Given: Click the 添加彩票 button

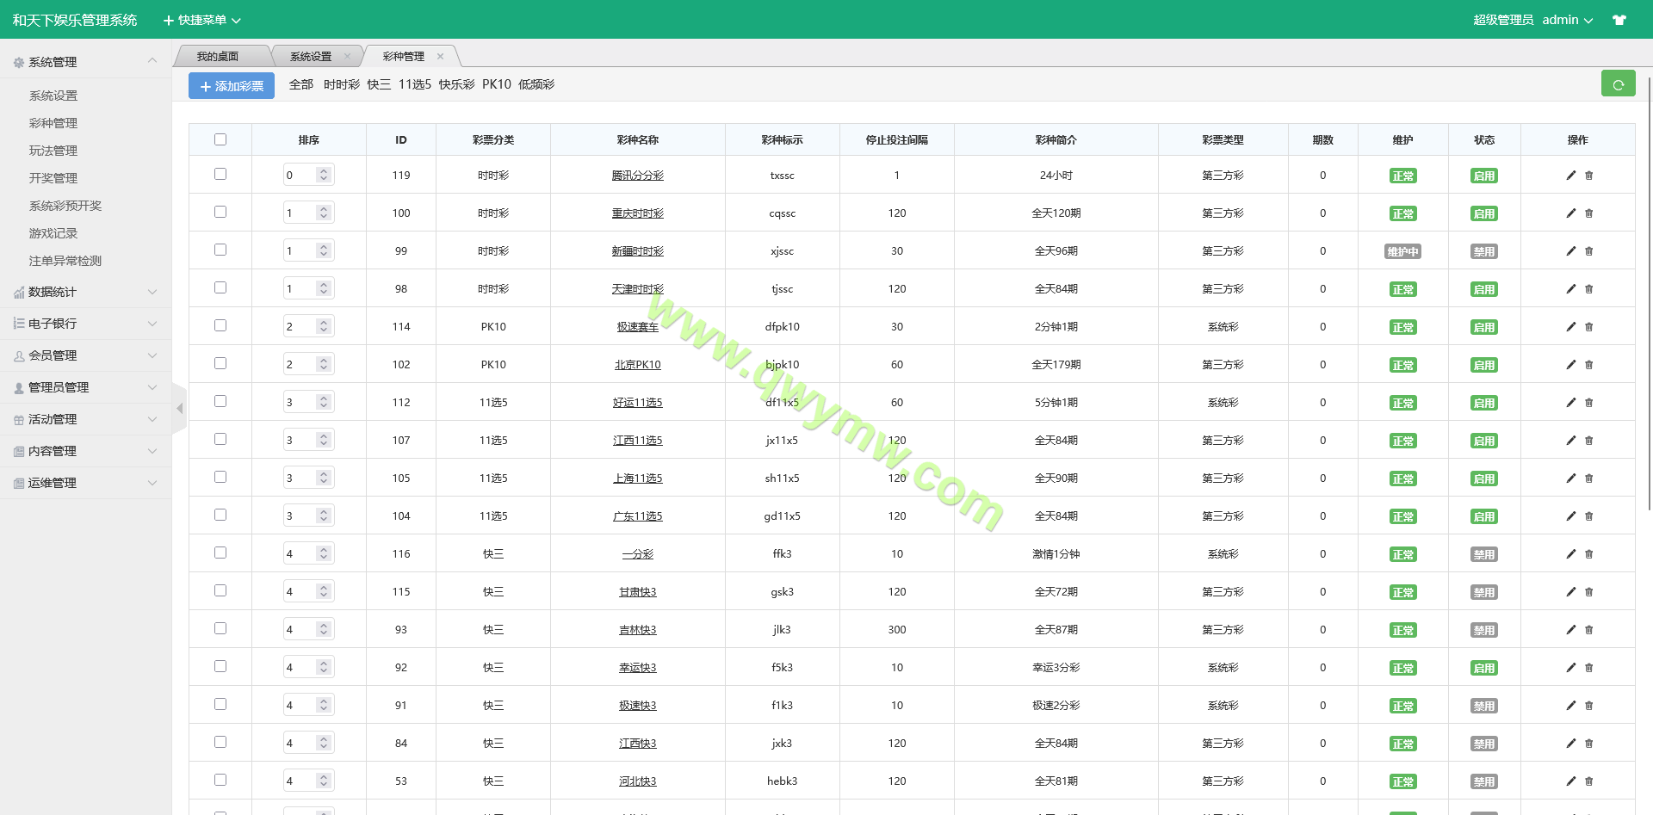Looking at the screenshot, I should (x=232, y=86).
